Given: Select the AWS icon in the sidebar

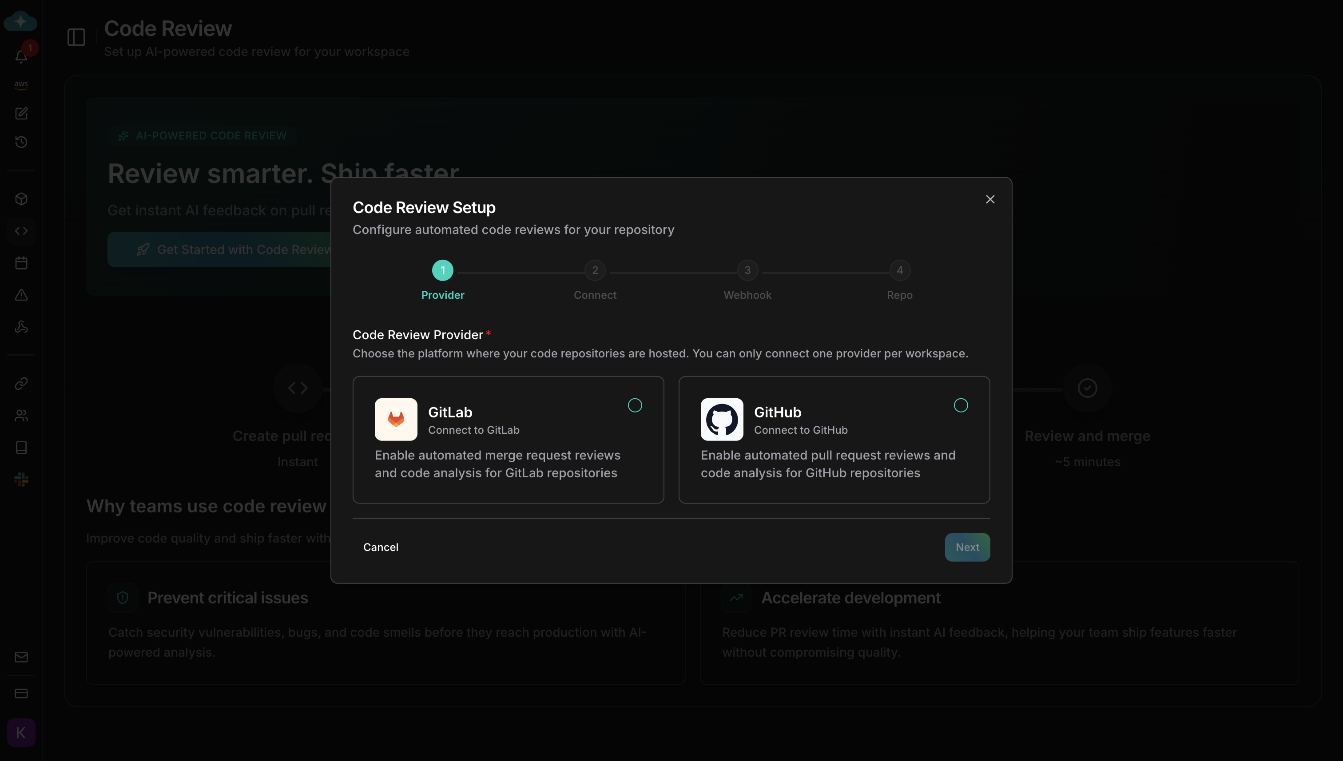Looking at the screenshot, I should pyautogui.click(x=21, y=85).
